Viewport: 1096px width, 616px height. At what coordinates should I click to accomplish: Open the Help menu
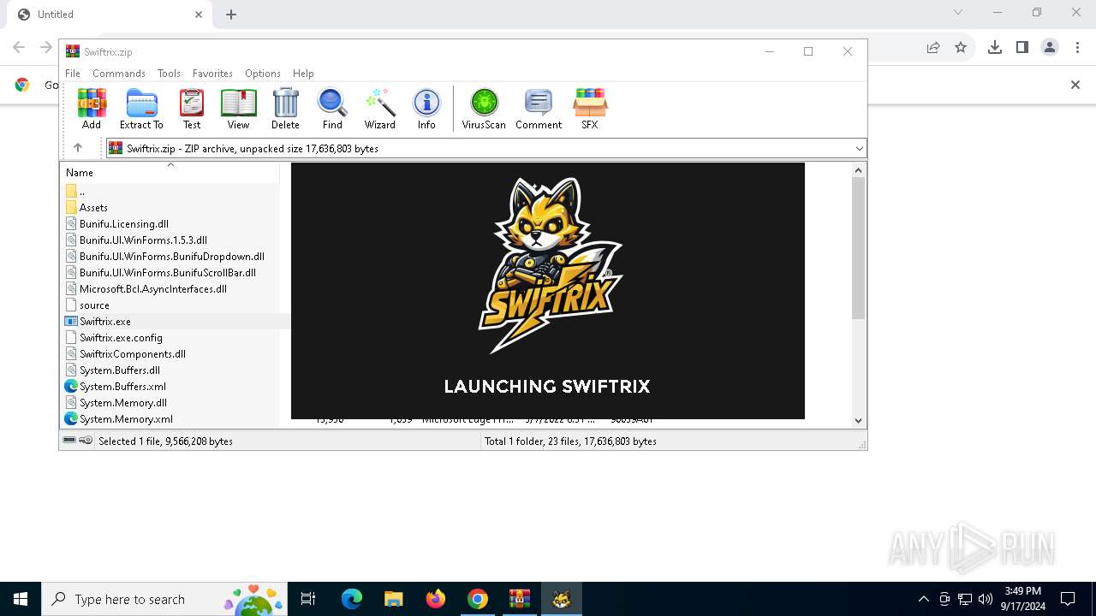coord(303,74)
